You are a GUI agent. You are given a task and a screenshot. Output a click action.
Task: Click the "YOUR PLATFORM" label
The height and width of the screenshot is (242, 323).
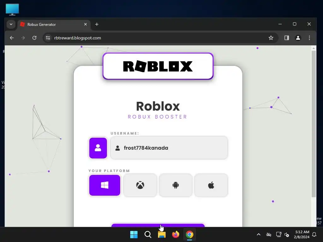[109, 171]
